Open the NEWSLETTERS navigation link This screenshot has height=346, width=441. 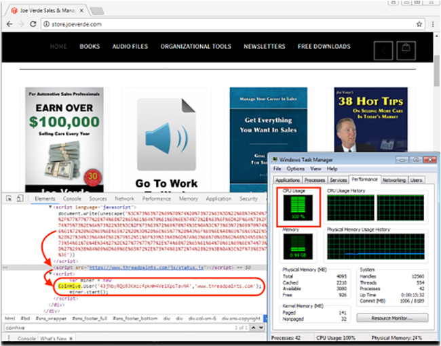point(265,47)
